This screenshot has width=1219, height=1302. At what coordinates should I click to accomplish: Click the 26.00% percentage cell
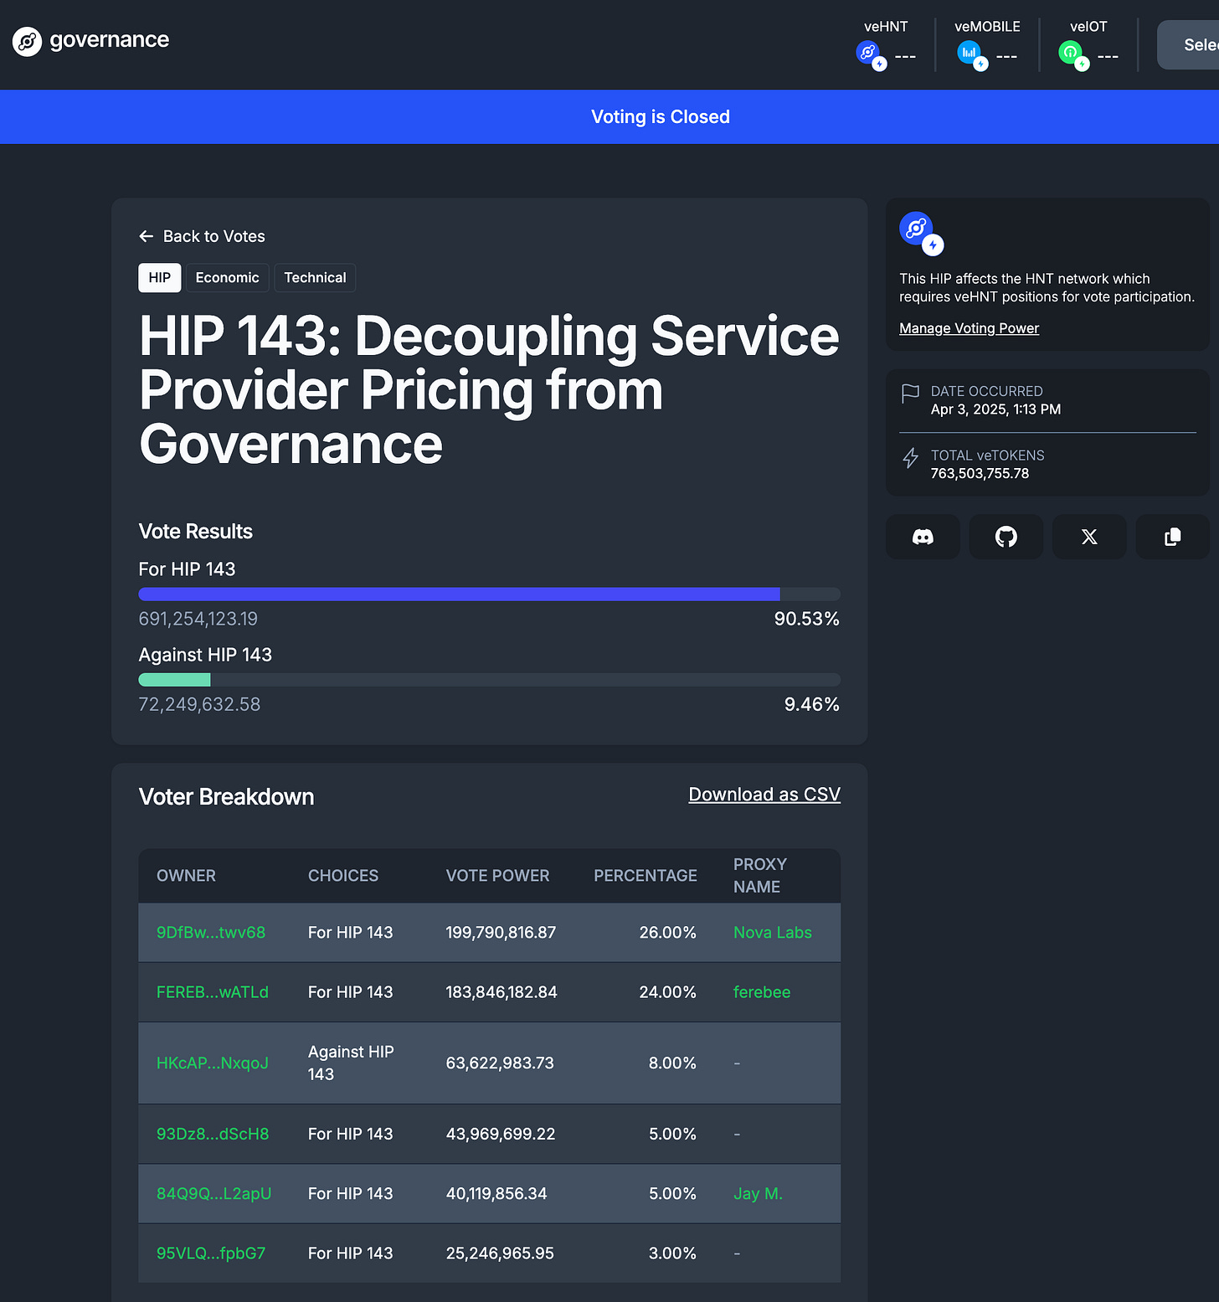[x=668, y=933]
